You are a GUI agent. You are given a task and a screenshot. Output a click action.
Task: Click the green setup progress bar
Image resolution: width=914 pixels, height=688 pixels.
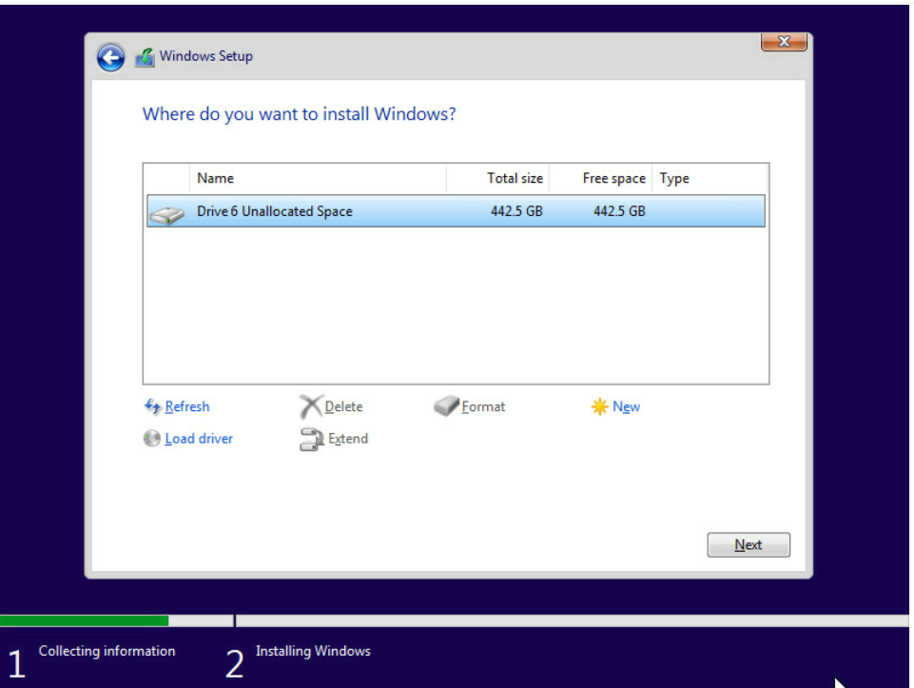click(84, 620)
